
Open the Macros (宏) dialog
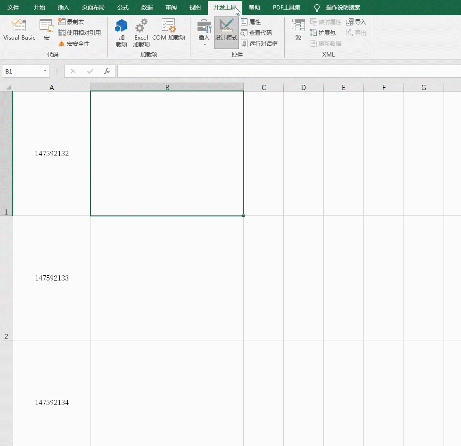pos(47,29)
